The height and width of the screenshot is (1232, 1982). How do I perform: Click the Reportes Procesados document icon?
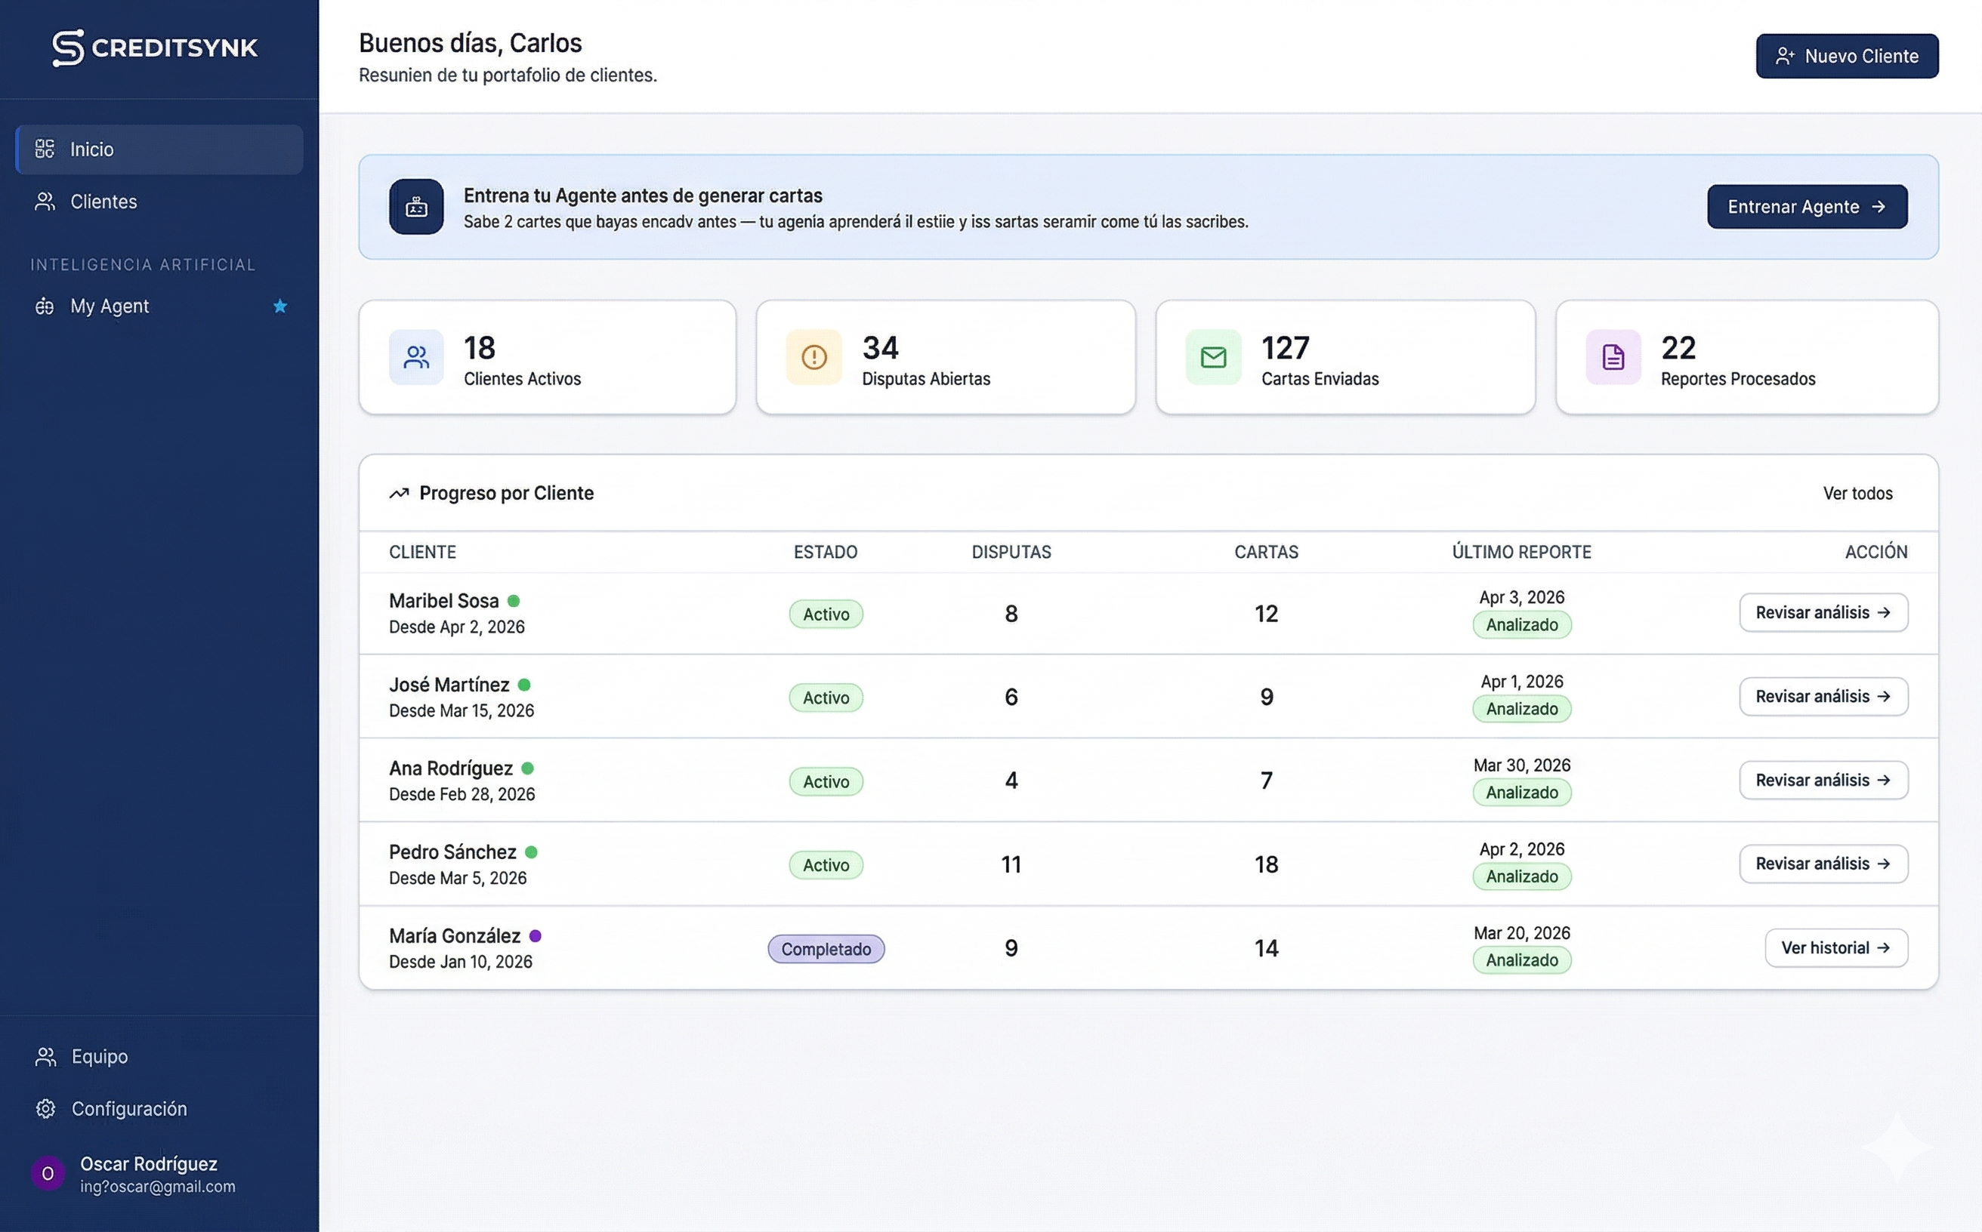[x=1613, y=357]
